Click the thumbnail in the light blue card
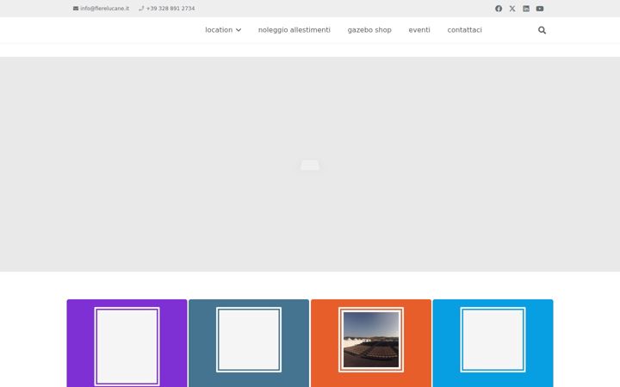620x387 pixels. (x=493, y=340)
